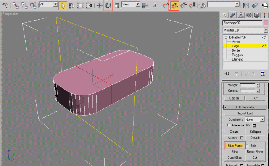
Task: Click the Edit Tri. button
Action: (x=234, y=98)
